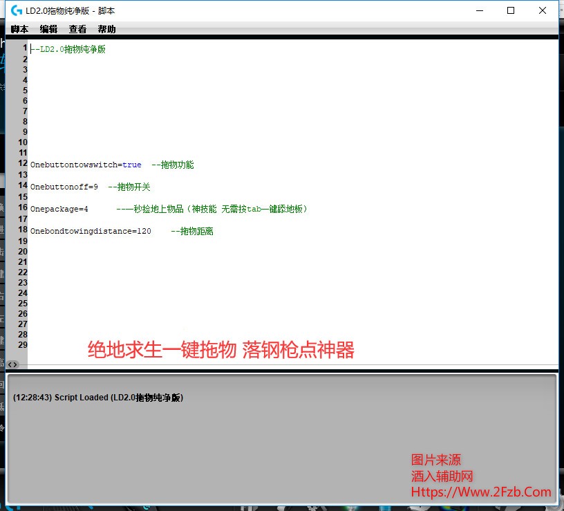The width and height of the screenshot is (564, 511).
Task: Click line number 29 in the gutter
Action: pyautogui.click(x=23, y=344)
